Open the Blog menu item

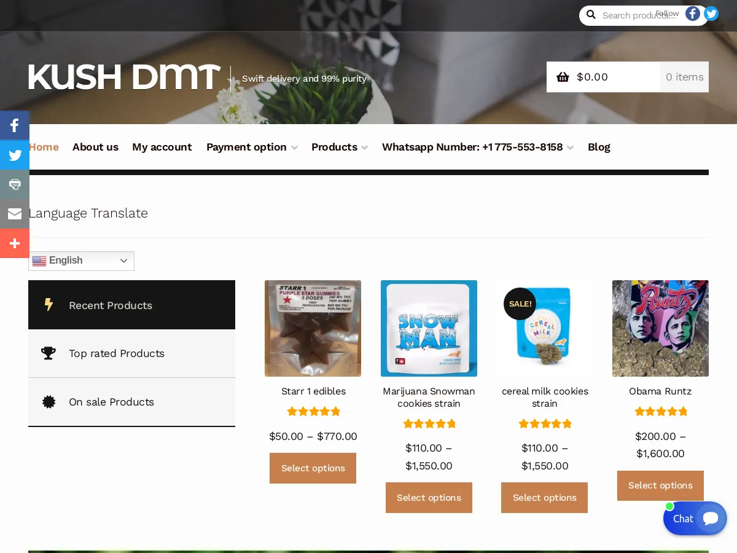click(x=599, y=147)
